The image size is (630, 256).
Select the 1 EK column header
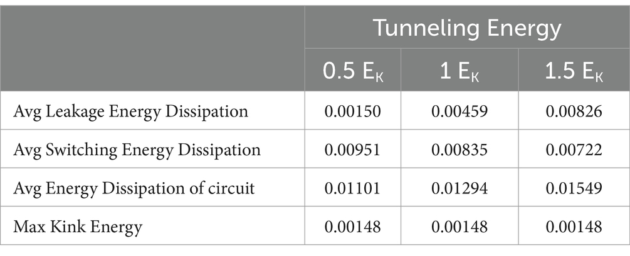[459, 71]
